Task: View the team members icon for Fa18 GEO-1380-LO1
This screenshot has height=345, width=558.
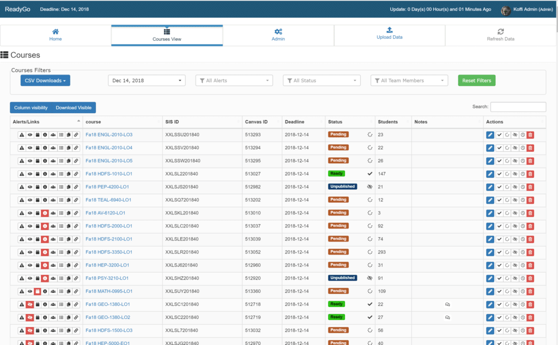Action: click(x=53, y=304)
